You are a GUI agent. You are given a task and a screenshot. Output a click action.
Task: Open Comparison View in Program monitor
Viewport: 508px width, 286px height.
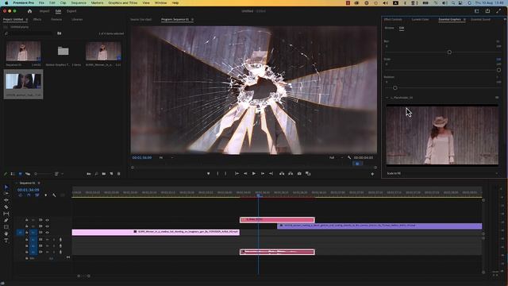[x=308, y=173]
